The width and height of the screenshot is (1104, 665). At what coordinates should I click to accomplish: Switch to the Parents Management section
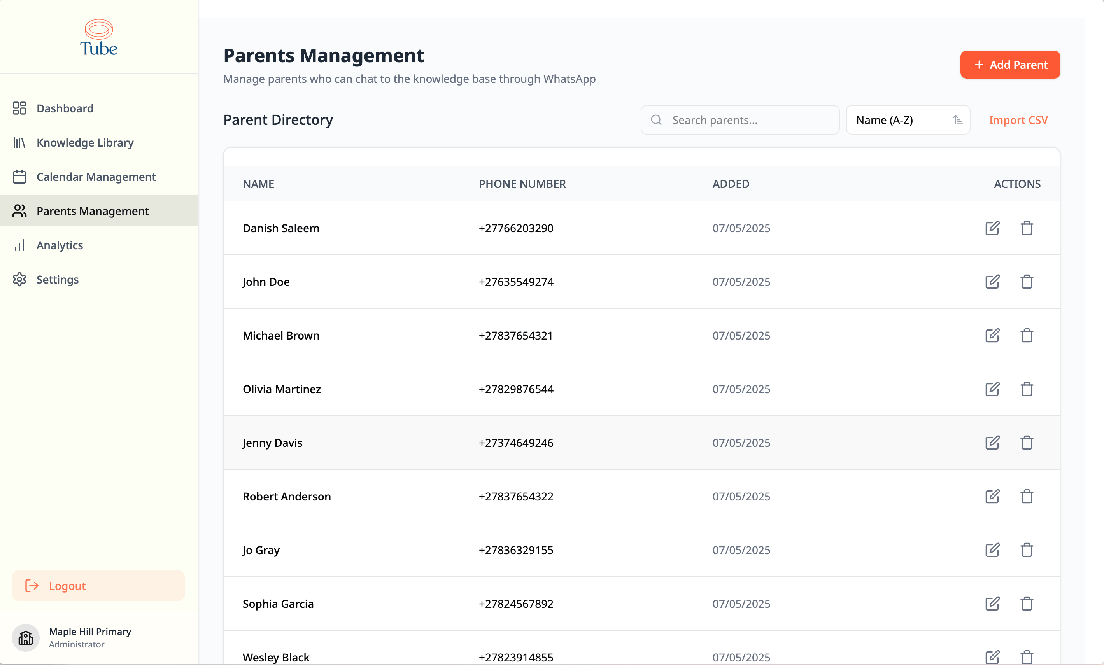click(92, 211)
